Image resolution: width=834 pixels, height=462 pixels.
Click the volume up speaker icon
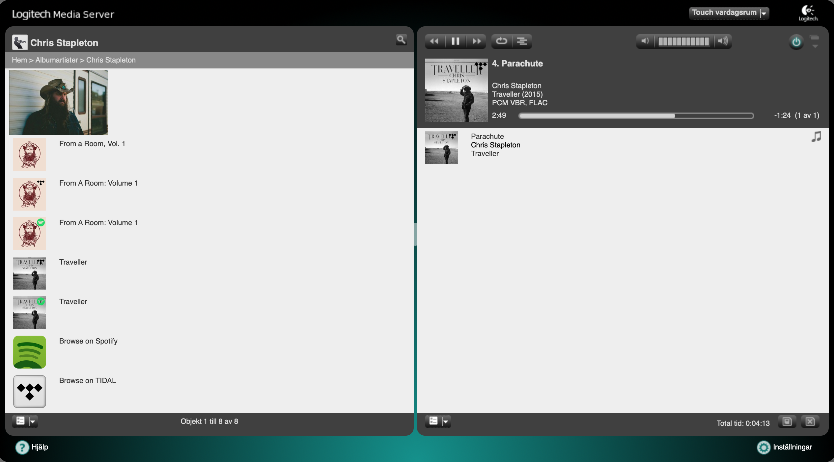tap(723, 41)
